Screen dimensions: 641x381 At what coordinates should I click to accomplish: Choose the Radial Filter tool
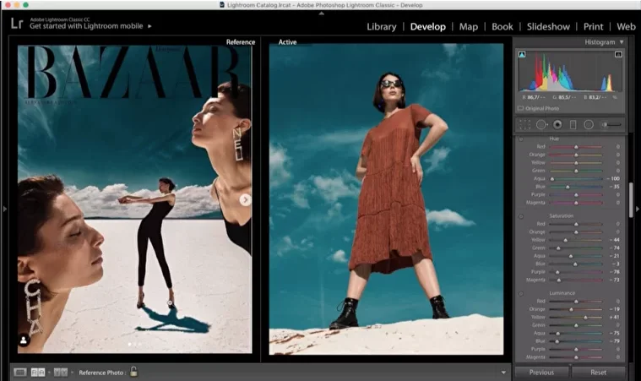coord(589,124)
